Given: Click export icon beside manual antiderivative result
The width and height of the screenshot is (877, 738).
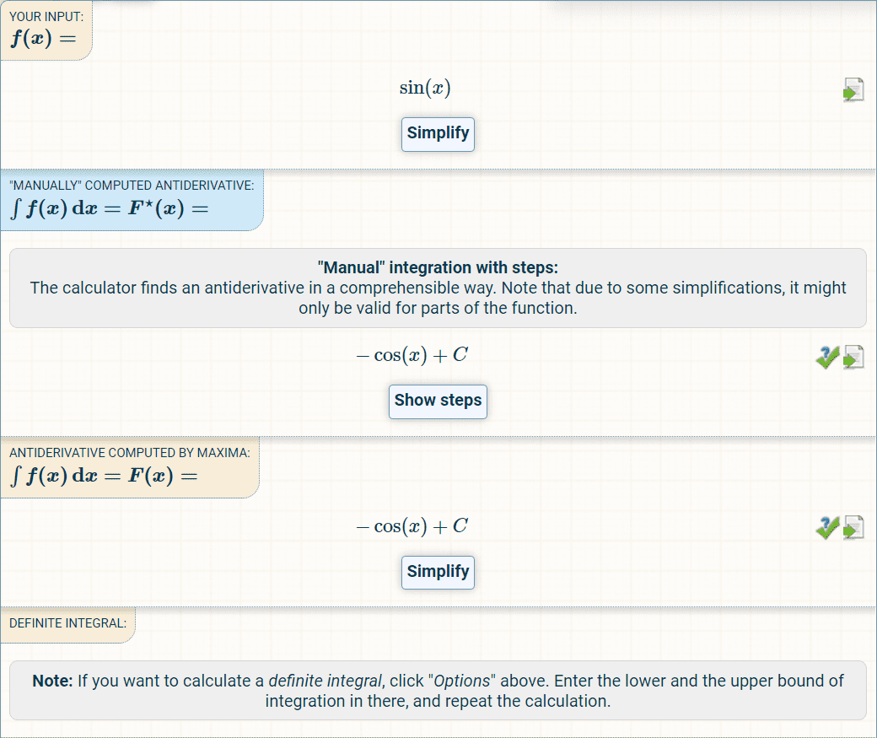Looking at the screenshot, I should pos(853,357).
